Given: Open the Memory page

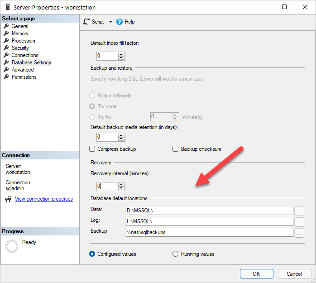Looking at the screenshot, I should tap(20, 34).
